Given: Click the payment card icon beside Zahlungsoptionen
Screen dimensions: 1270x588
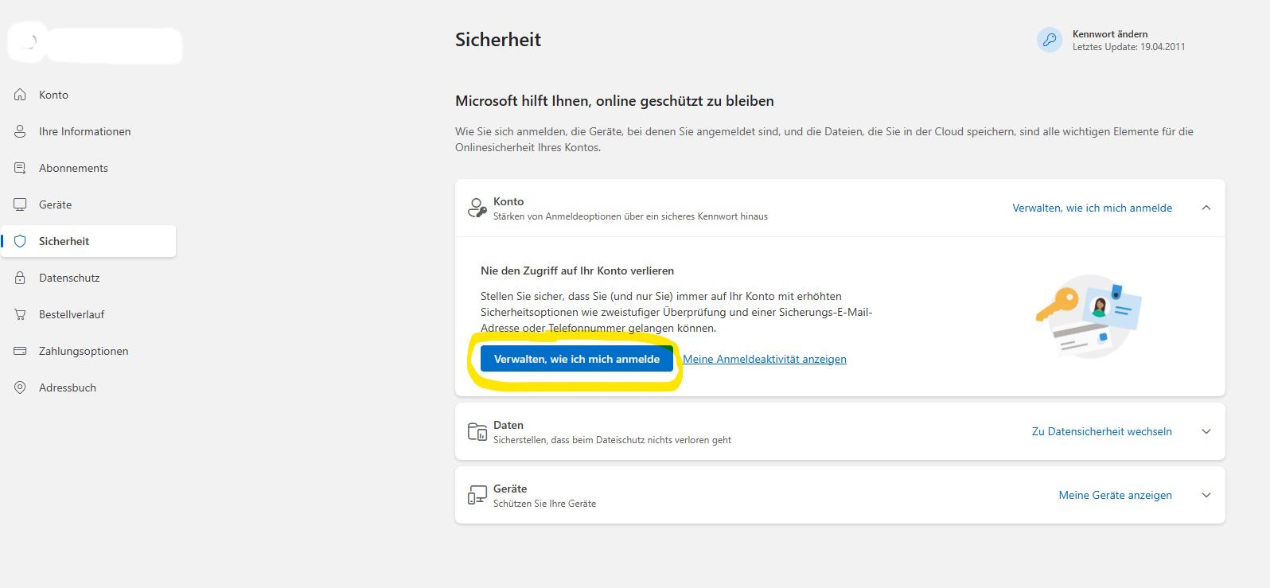Looking at the screenshot, I should click(19, 350).
